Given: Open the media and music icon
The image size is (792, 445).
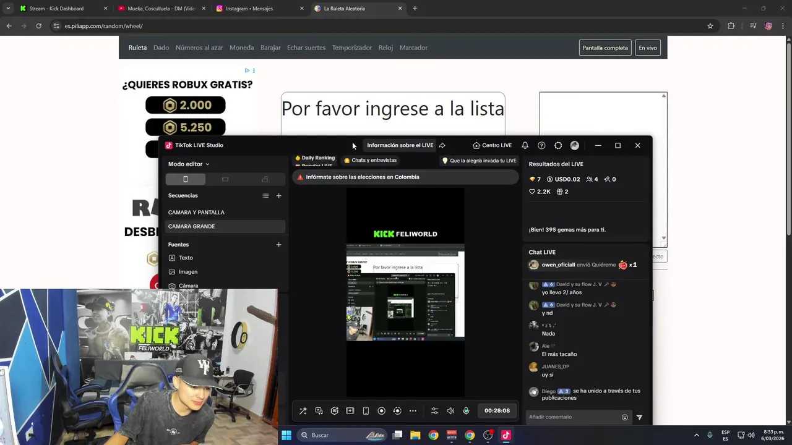Looking at the screenshot, I should click(319, 411).
